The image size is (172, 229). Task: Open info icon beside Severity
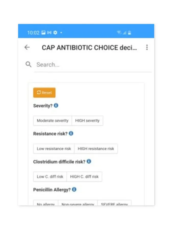point(56,105)
